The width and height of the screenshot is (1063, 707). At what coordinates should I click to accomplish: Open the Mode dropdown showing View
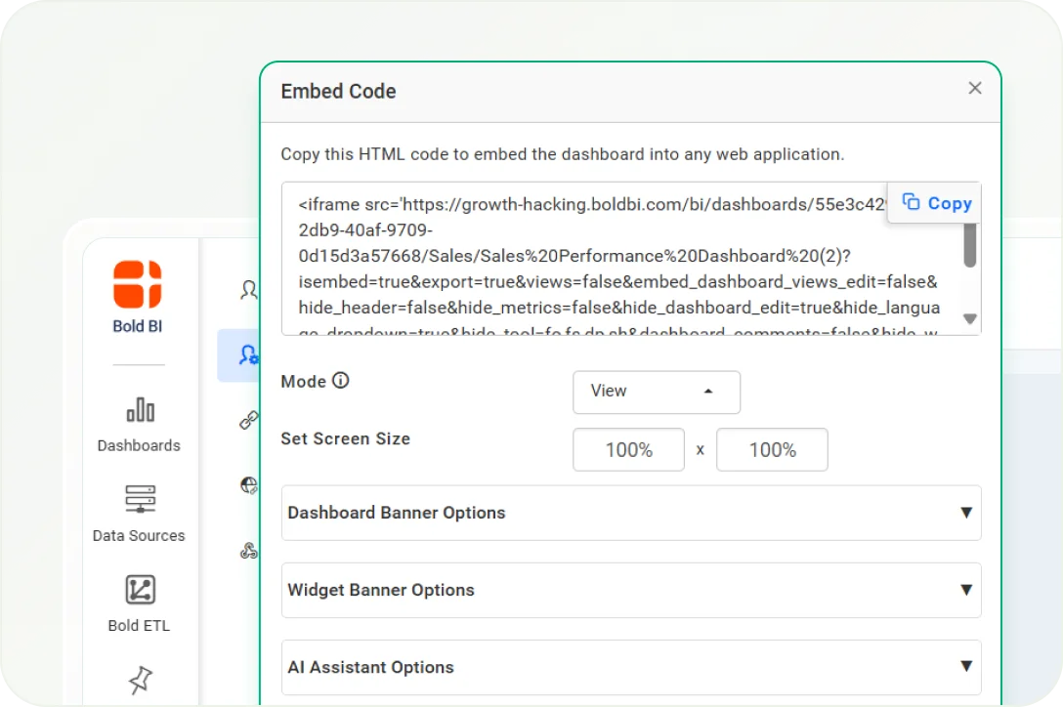click(656, 392)
